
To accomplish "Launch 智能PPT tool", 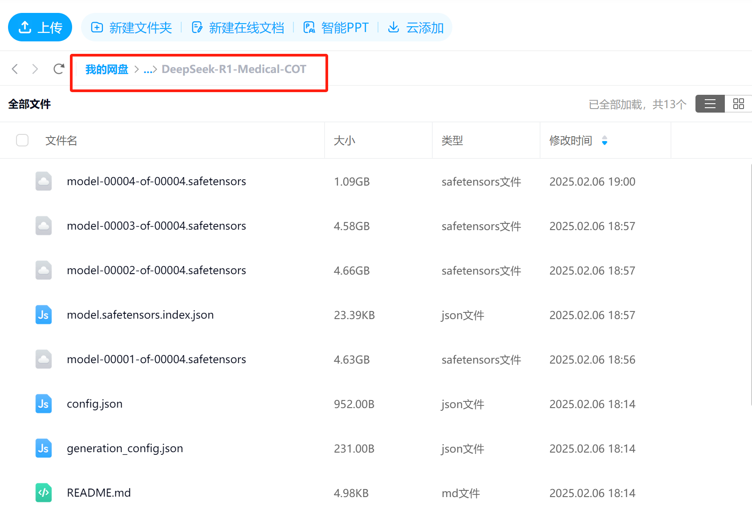I will coord(336,28).
